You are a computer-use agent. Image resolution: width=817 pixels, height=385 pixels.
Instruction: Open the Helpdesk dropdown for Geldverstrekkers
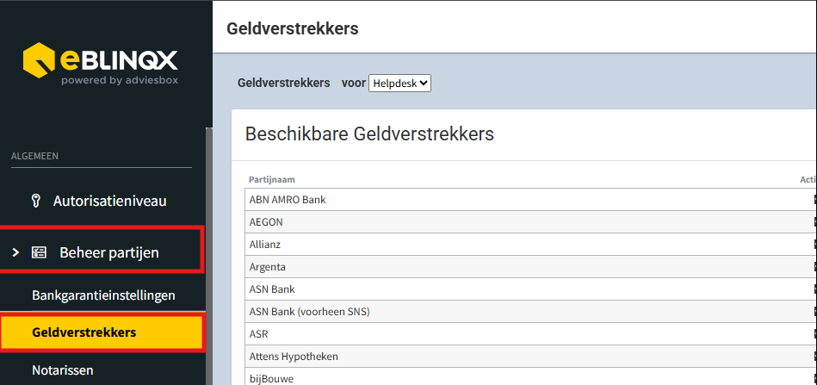coord(399,84)
